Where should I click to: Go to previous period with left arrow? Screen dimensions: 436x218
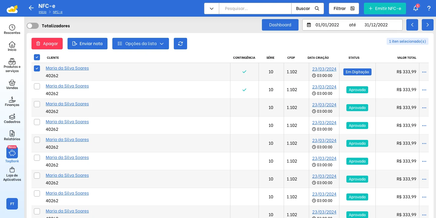click(x=412, y=25)
